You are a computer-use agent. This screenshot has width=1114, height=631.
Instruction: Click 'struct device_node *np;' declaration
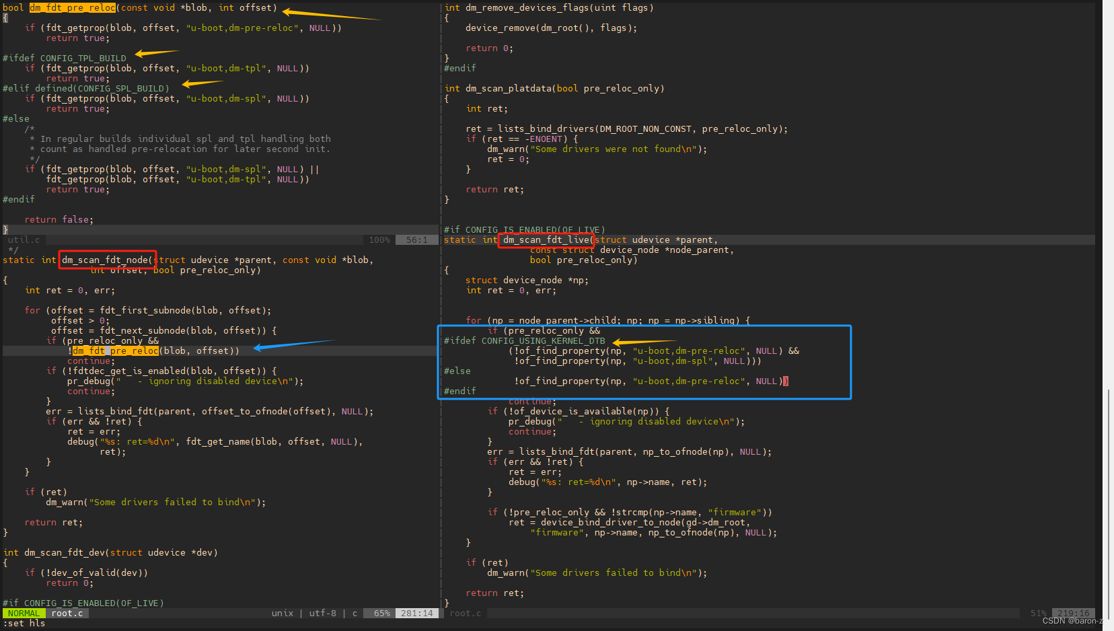coord(527,280)
